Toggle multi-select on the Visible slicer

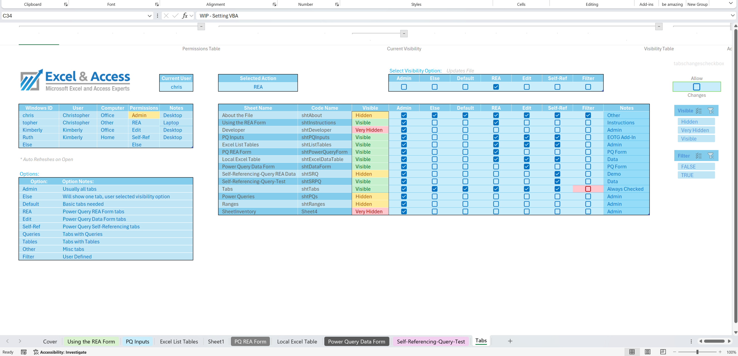tap(699, 111)
